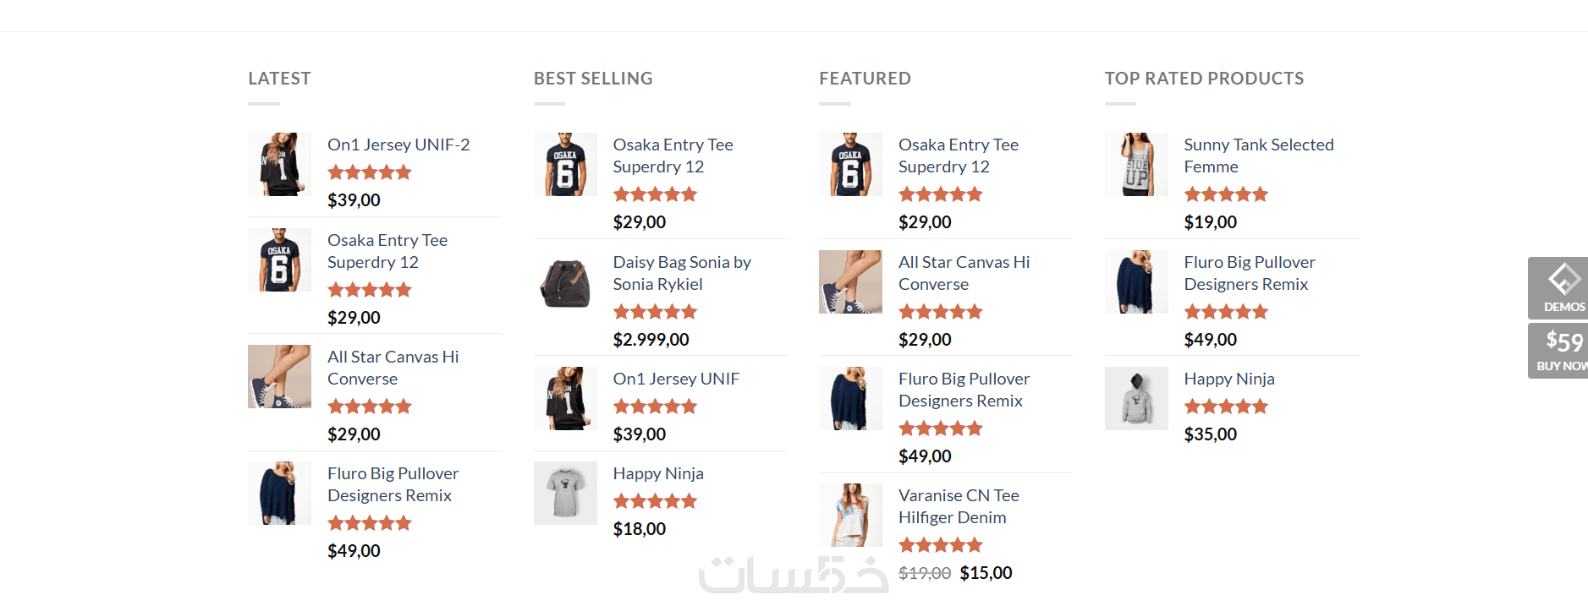Click Fluro Big Pullover thumbnail in Top Rated
Viewport: 1588px width, 606px height.
(1136, 281)
